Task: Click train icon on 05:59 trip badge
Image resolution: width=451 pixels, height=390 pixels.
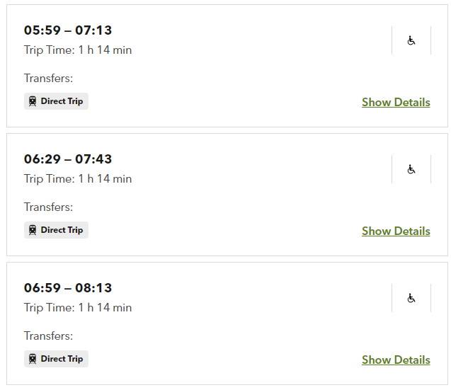Action: (33, 101)
